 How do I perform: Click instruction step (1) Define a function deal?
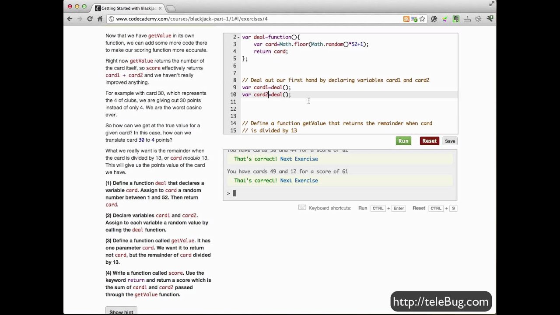[x=154, y=194]
